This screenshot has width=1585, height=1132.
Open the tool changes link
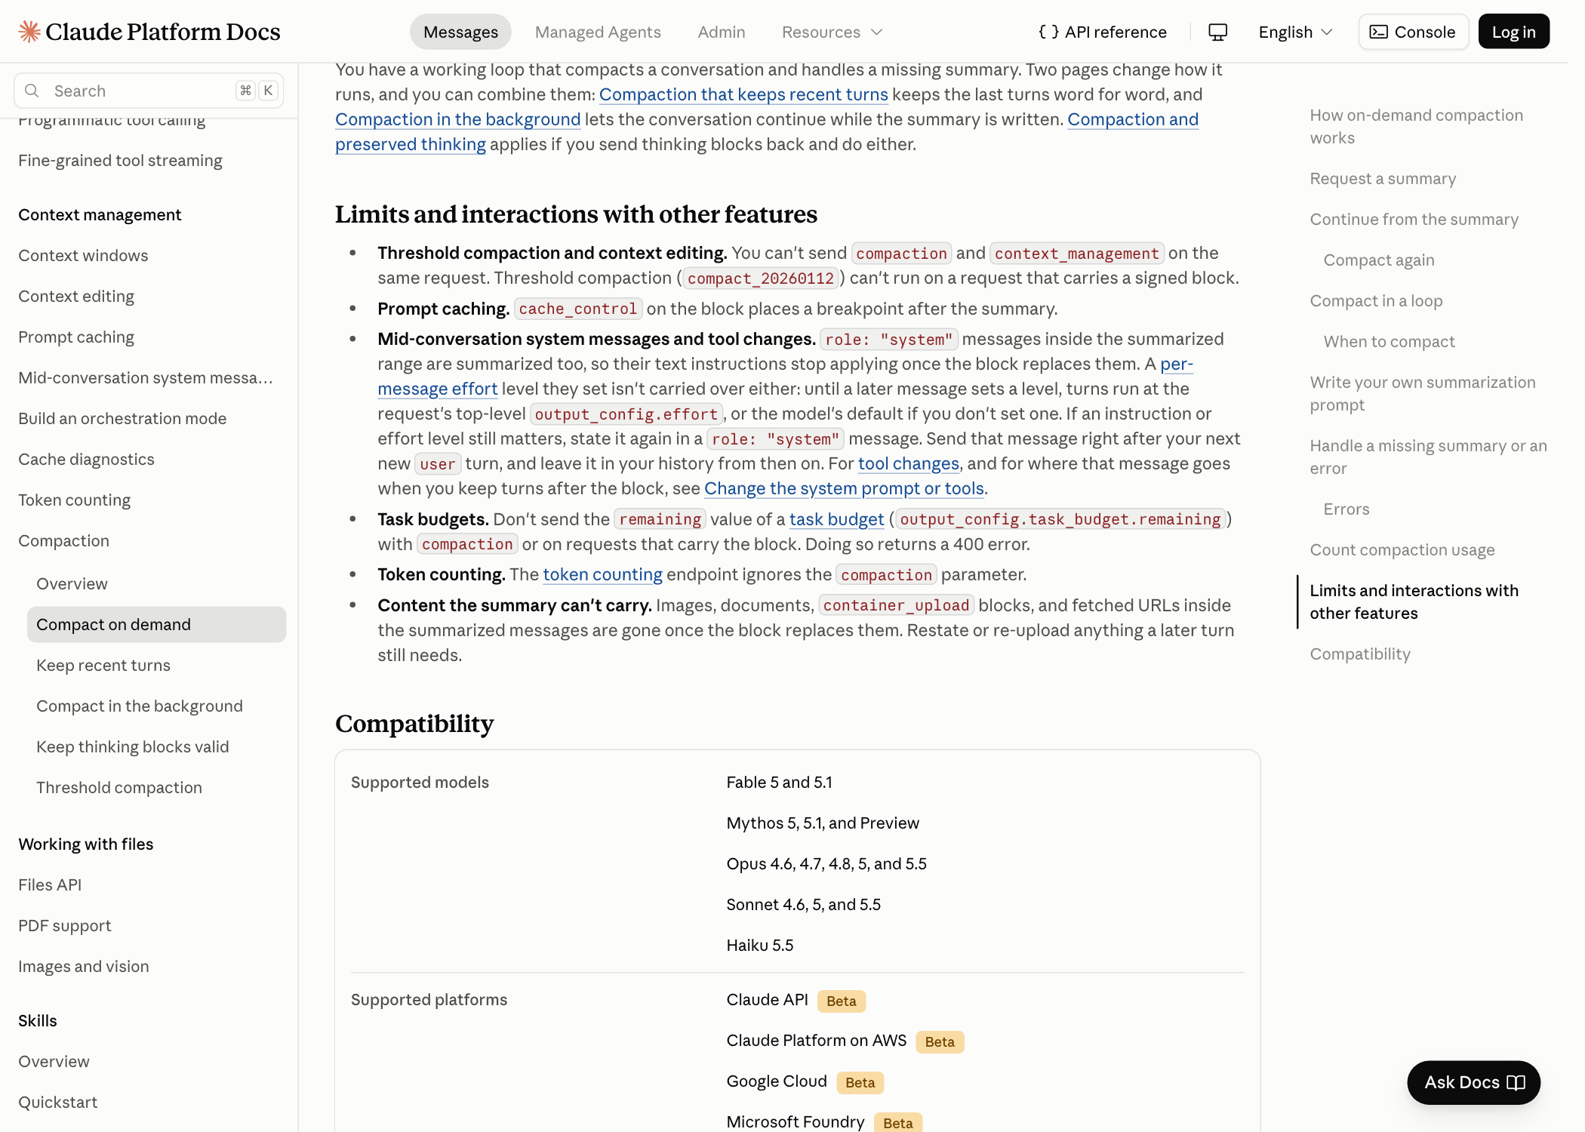coord(908,463)
